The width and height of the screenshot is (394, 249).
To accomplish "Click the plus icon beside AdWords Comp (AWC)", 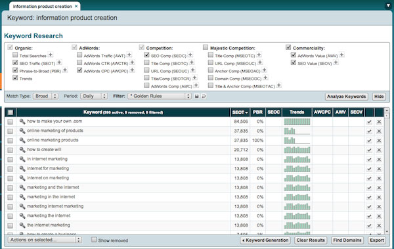I will 196,85.
